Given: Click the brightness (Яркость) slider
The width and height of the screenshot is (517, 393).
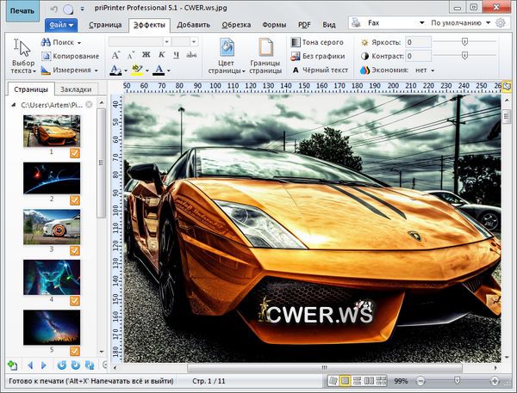Looking at the screenshot, I should tap(465, 41).
